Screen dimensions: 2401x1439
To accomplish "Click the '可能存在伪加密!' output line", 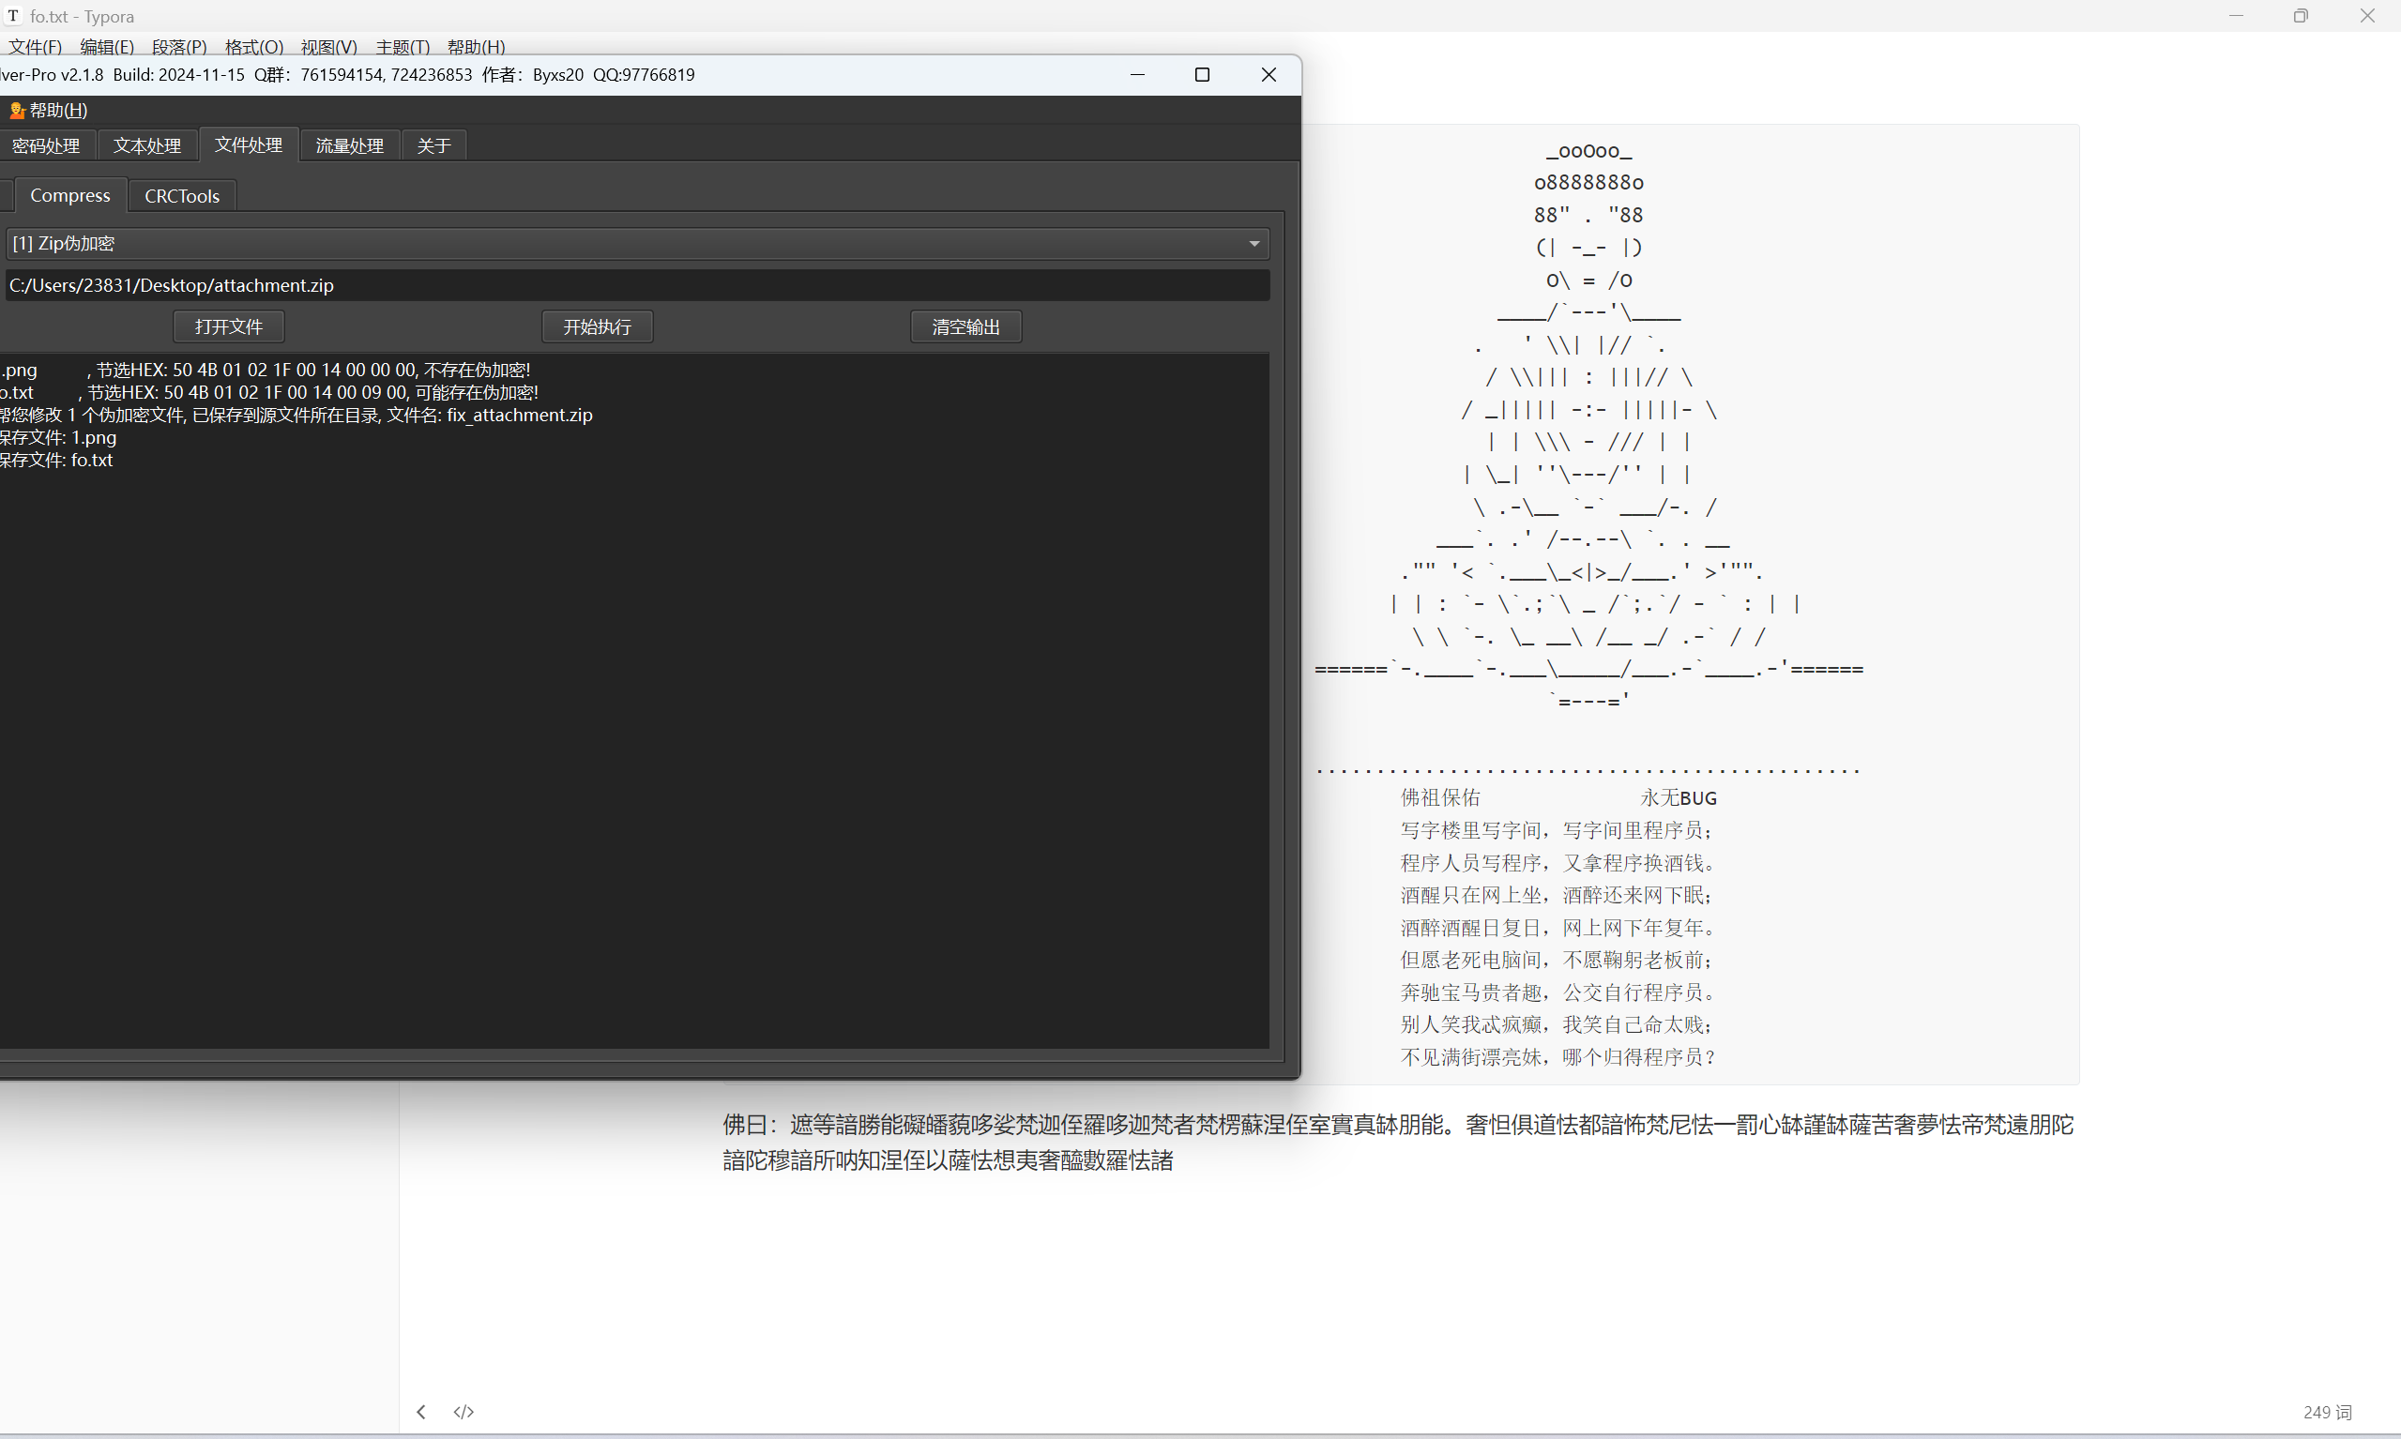I will pyautogui.click(x=269, y=393).
